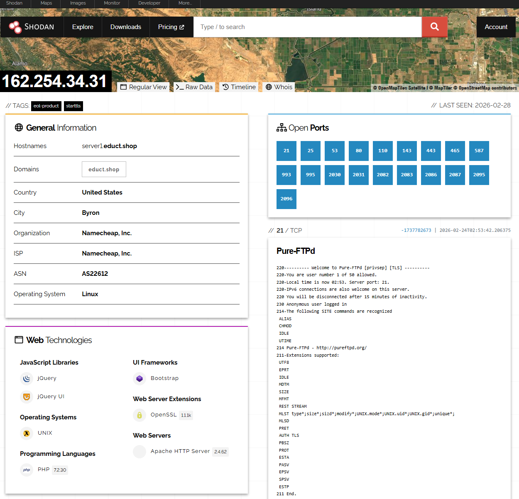Select the UNIX icon under Operating Systems
519x499 pixels.
pos(26,433)
